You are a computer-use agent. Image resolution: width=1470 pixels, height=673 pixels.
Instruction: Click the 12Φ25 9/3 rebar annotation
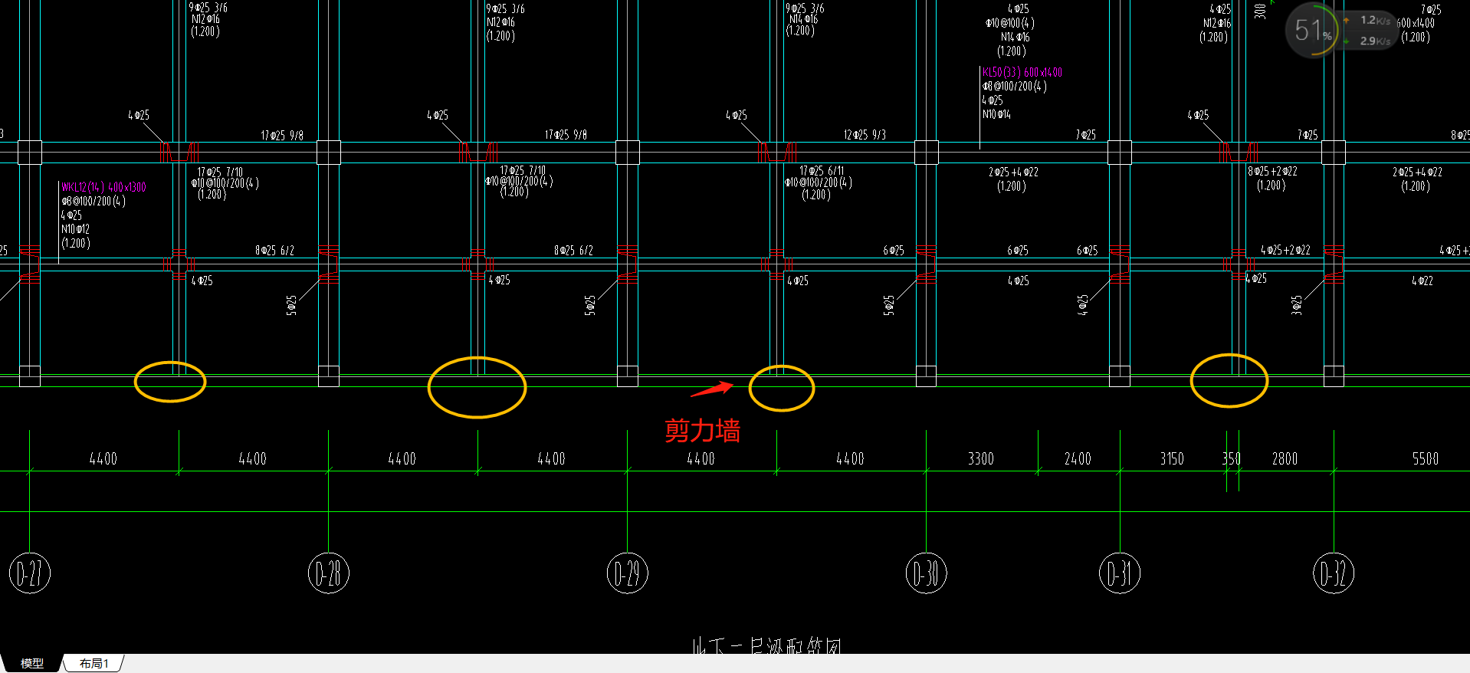[x=865, y=135]
